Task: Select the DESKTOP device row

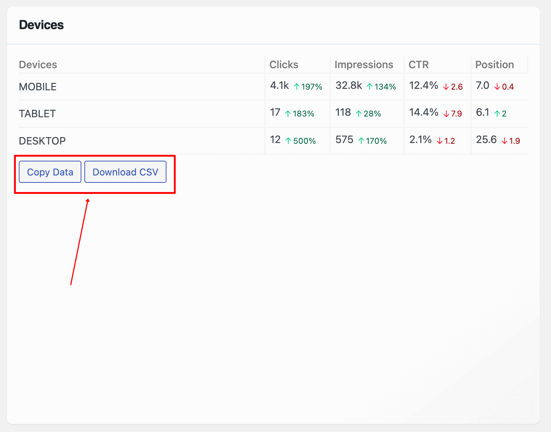Action: [x=42, y=140]
